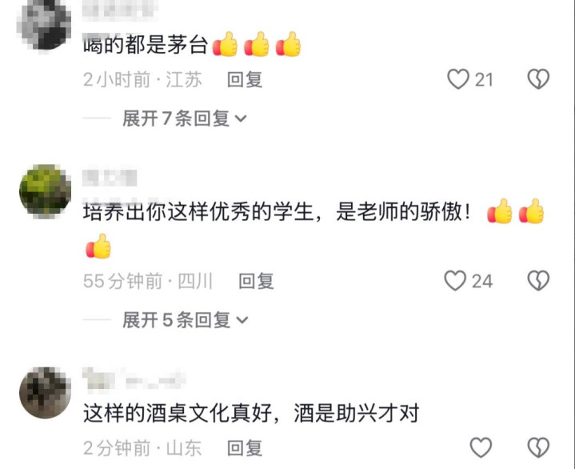Click chevron next to 展开7条回复
This screenshot has height=469, width=575.
[241, 119]
